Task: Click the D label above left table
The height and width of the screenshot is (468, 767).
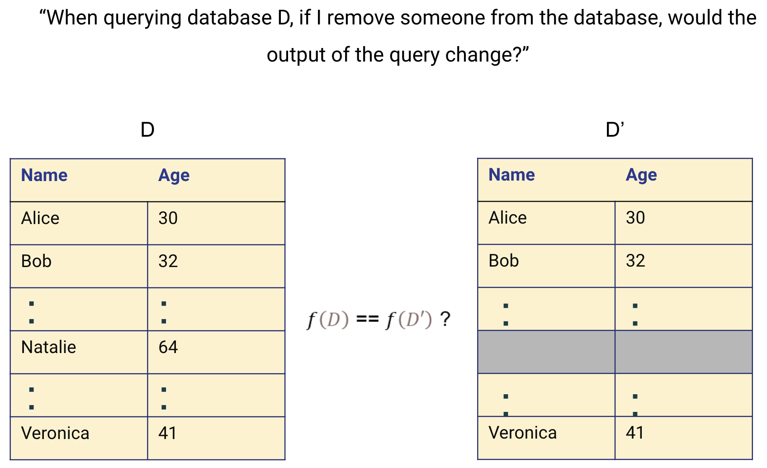Action: point(147,130)
